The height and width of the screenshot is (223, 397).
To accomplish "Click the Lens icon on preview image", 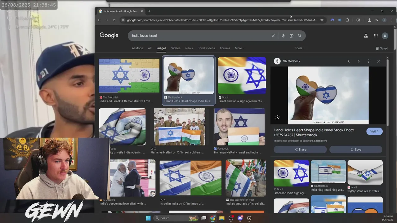I will coord(277,117).
